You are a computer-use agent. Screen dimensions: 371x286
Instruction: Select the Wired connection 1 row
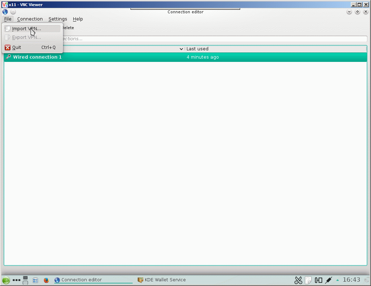185,57
